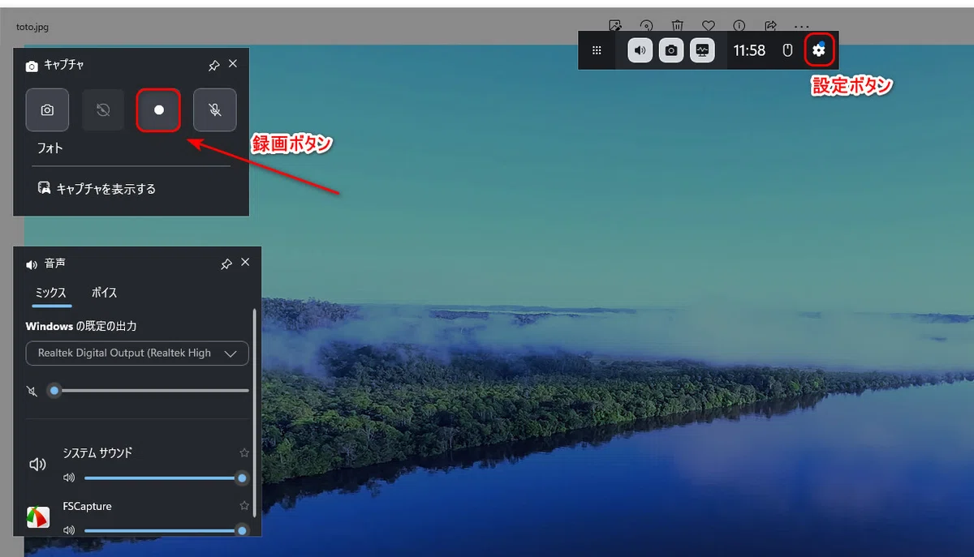
Task: Click the システム サウンド speaker icon
Action: click(37, 465)
